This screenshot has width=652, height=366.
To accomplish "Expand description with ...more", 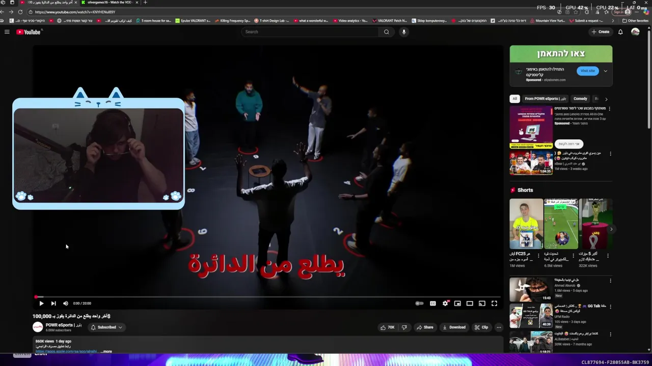I will (x=106, y=351).
